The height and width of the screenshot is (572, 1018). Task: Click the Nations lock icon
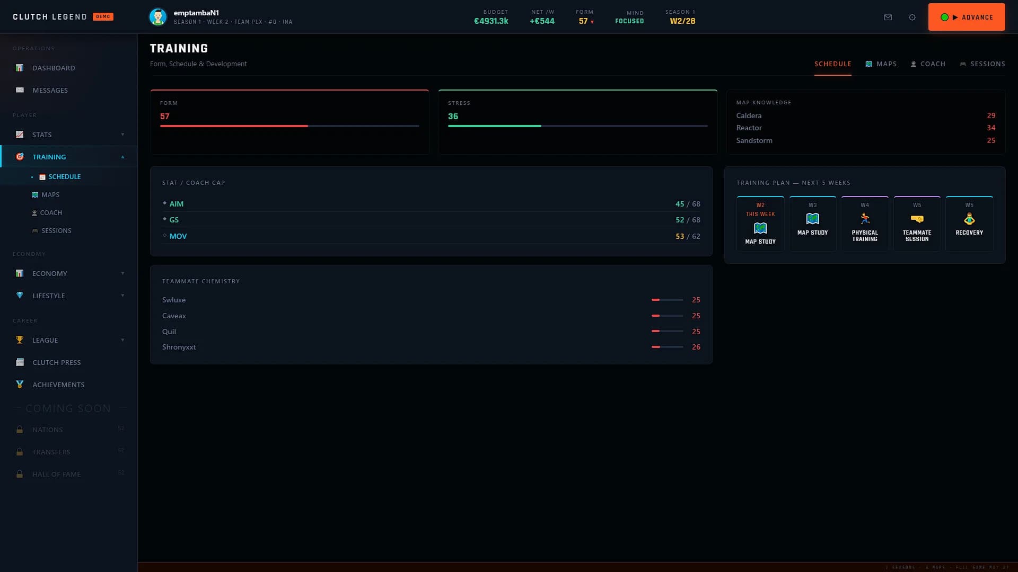pyautogui.click(x=20, y=430)
